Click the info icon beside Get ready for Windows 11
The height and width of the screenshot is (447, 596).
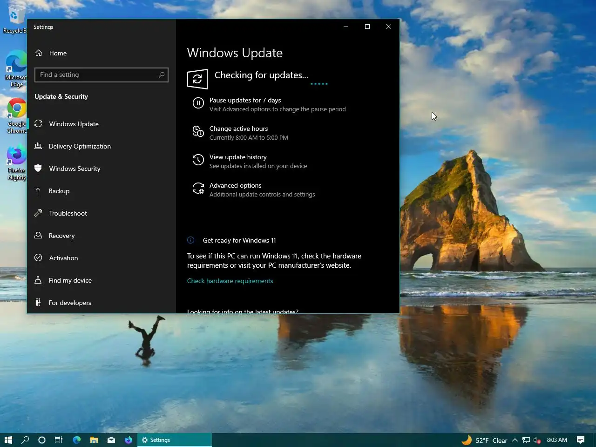191,240
